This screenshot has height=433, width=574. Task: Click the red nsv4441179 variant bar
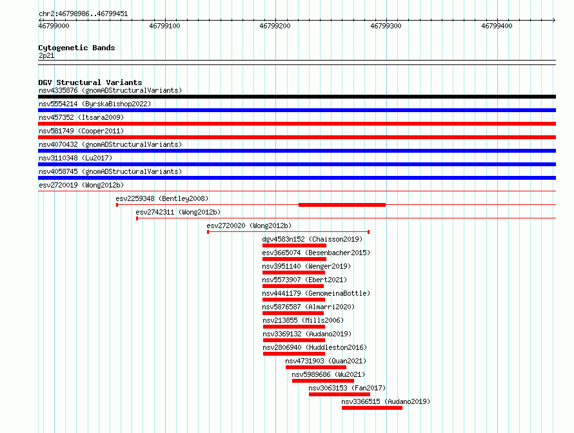[x=294, y=300]
